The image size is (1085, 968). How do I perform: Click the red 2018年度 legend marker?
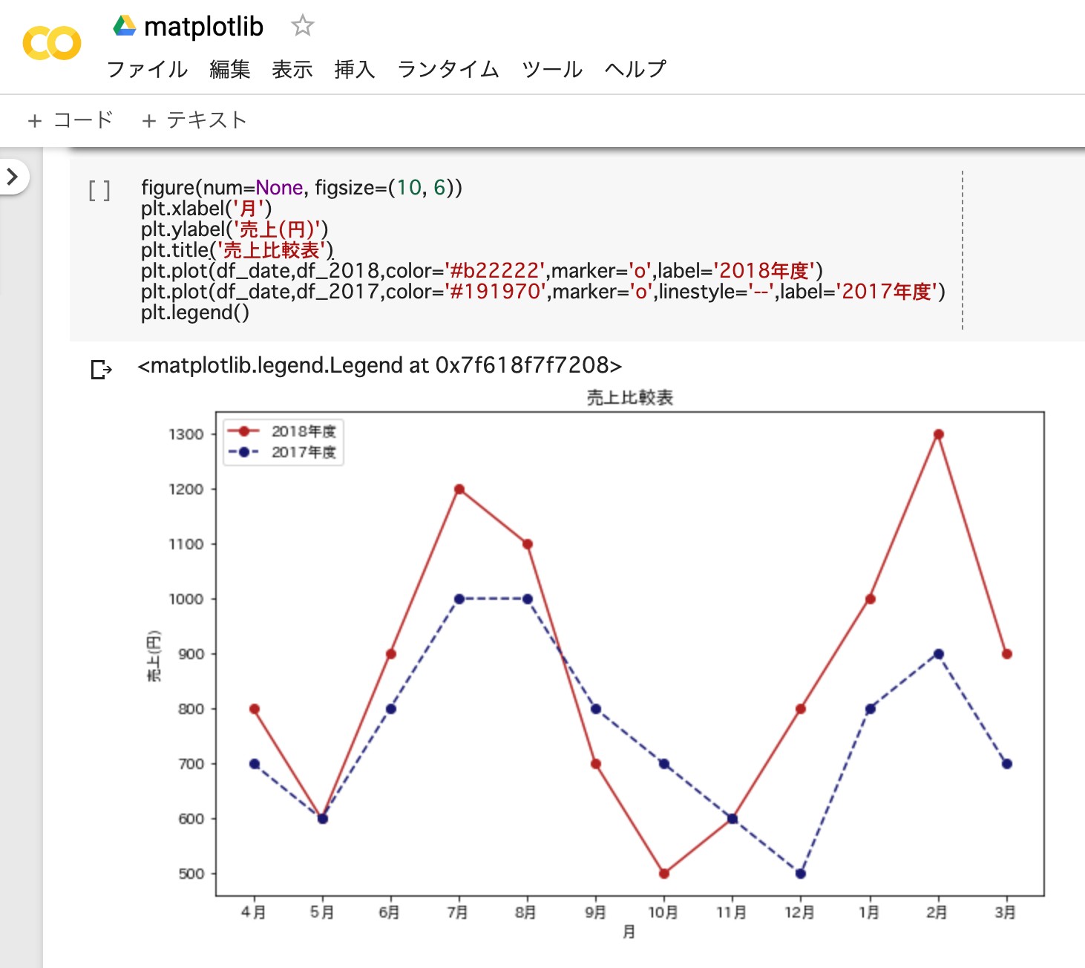tap(243, 431)
